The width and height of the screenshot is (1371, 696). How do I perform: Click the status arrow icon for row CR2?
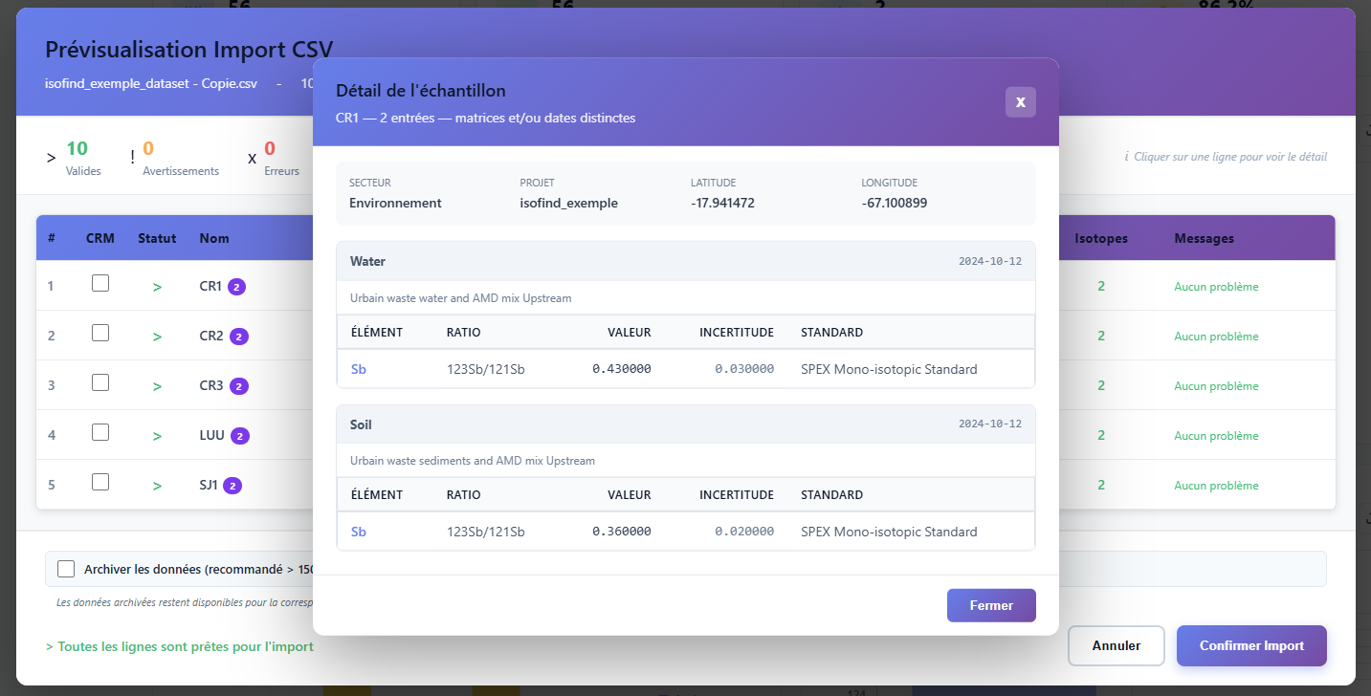tap(156, 335)
